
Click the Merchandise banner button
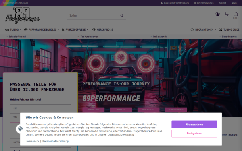pos(148,110)
